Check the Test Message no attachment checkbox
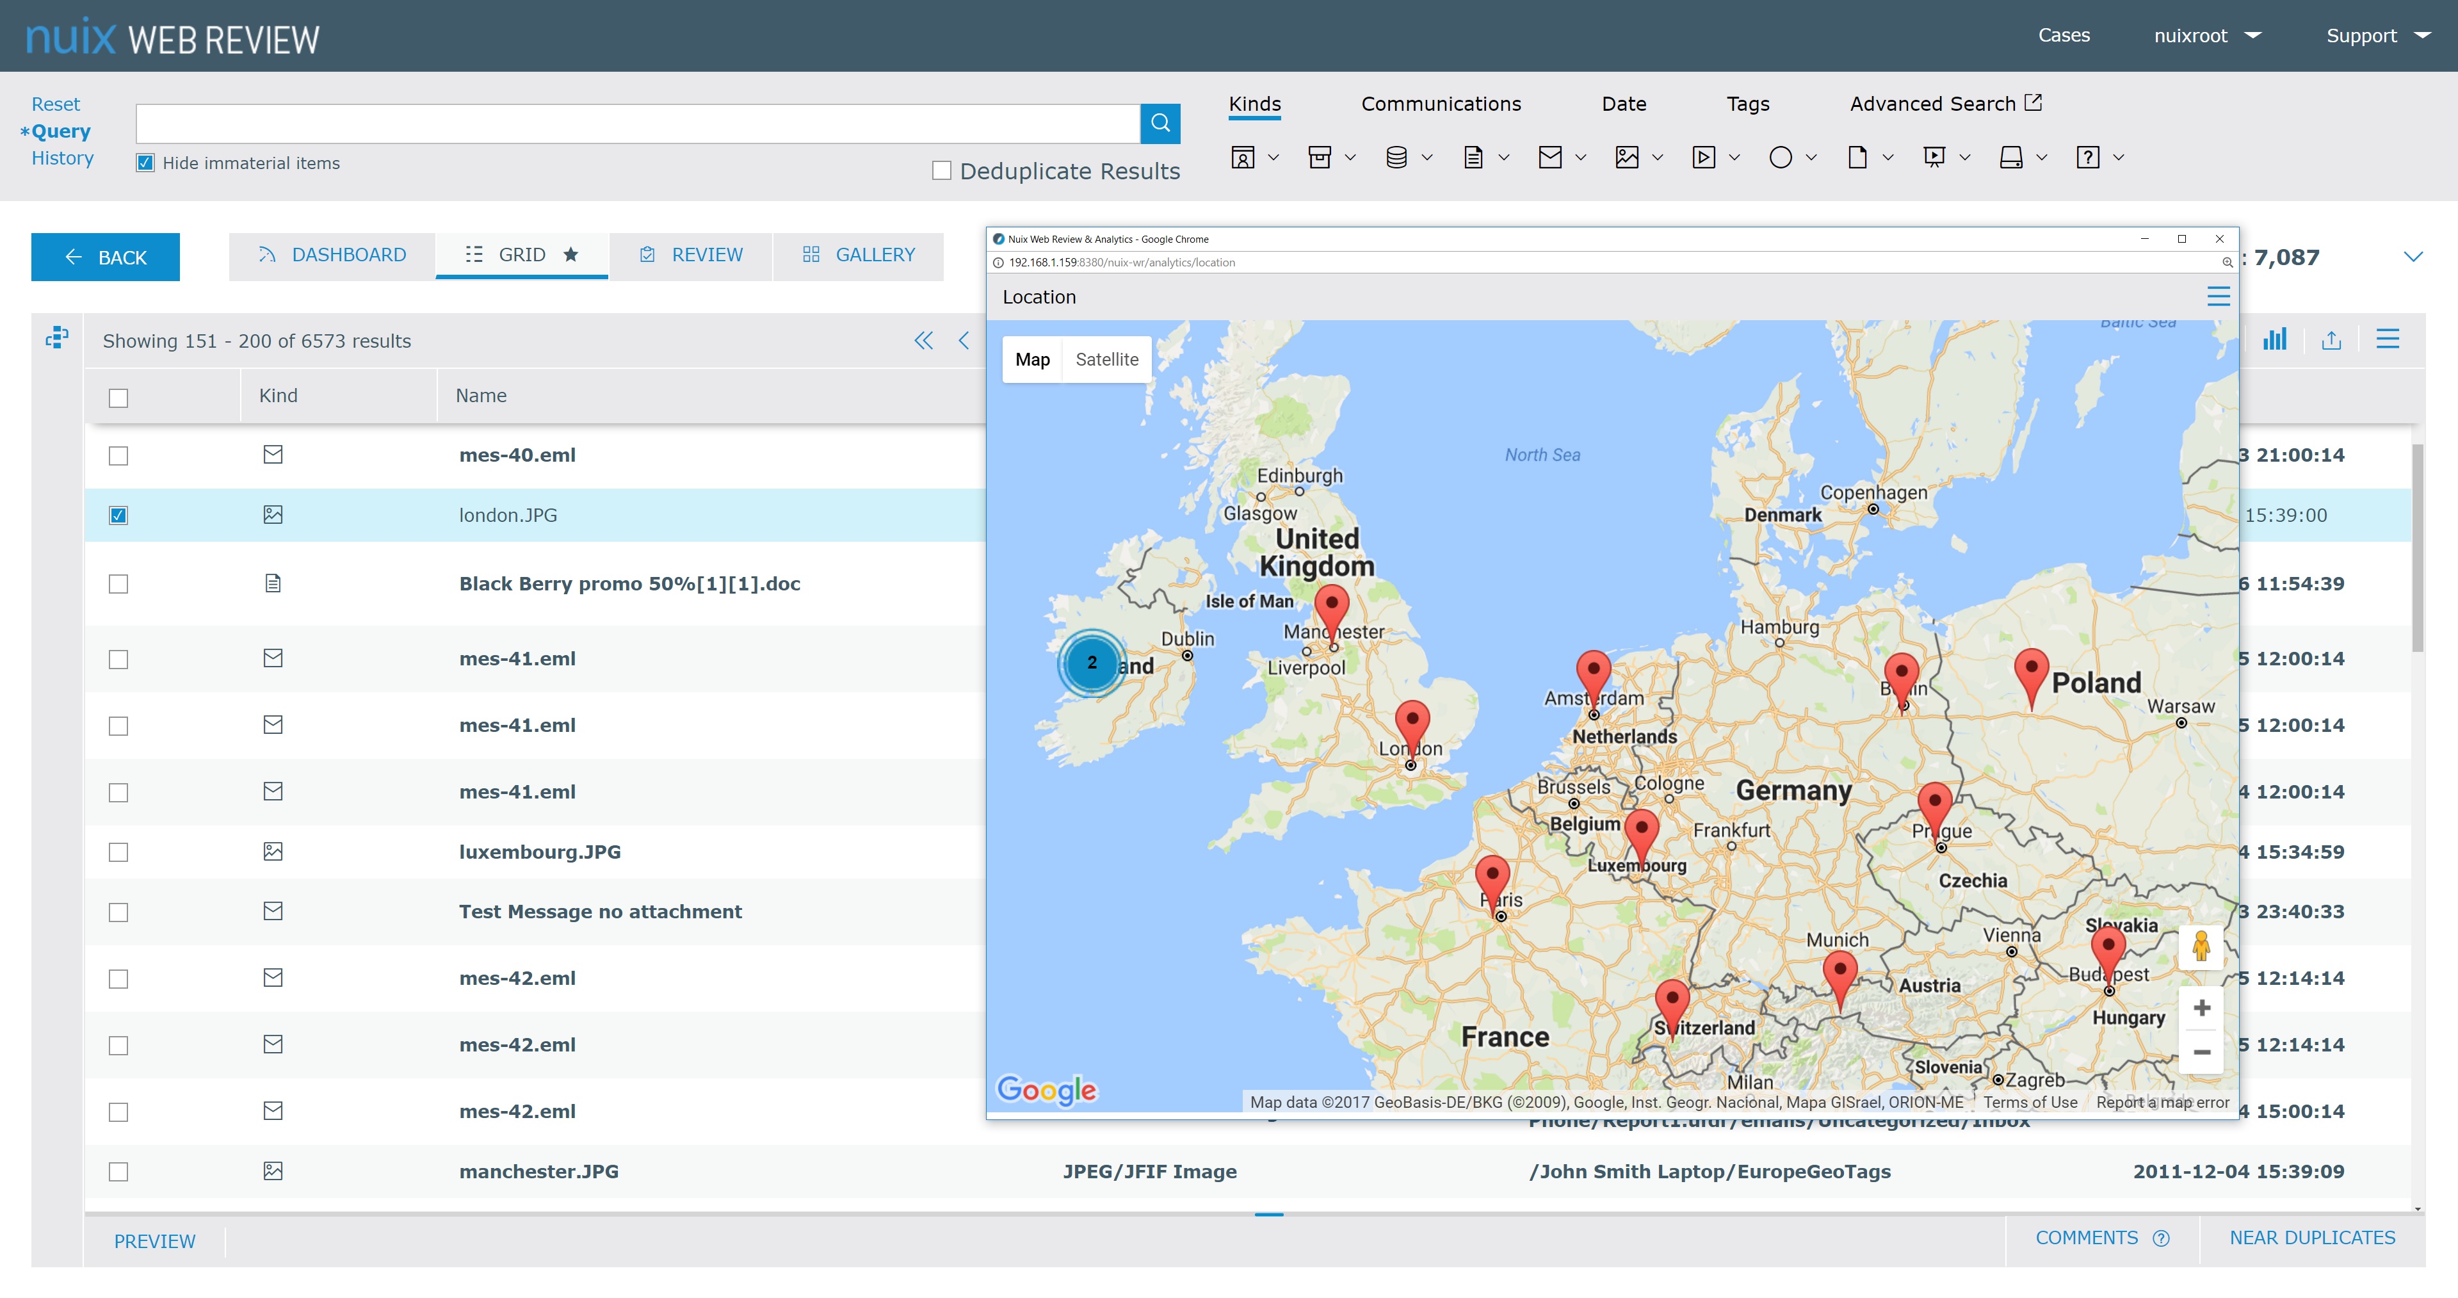The width and height of the screenshot is (2458, 1298). 118,913
